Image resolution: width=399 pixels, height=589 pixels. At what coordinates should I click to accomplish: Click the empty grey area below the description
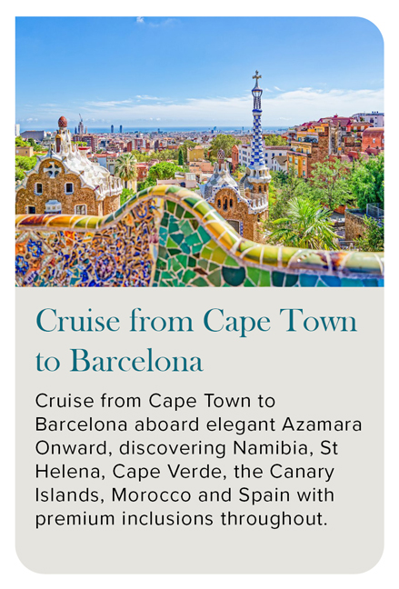[x=200, y=550]
